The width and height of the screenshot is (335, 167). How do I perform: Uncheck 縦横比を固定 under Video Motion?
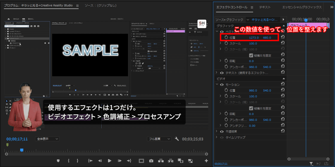click(251, 108)
